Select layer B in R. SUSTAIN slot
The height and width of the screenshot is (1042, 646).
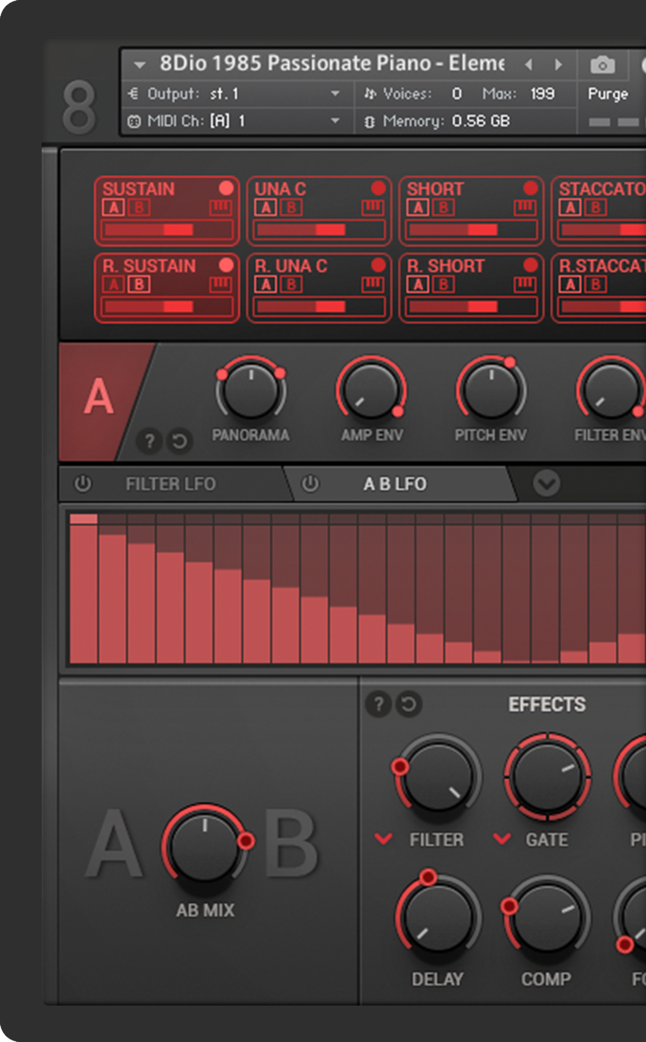(139, 284)
